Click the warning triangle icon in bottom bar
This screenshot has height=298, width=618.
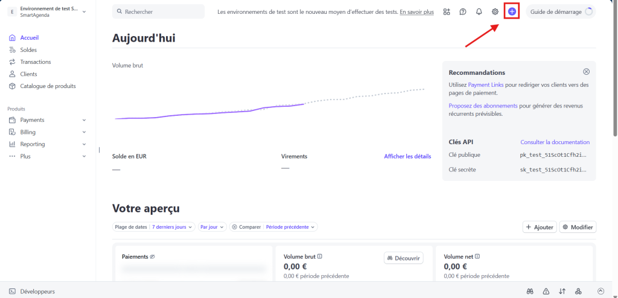click(x=546, y=291)
